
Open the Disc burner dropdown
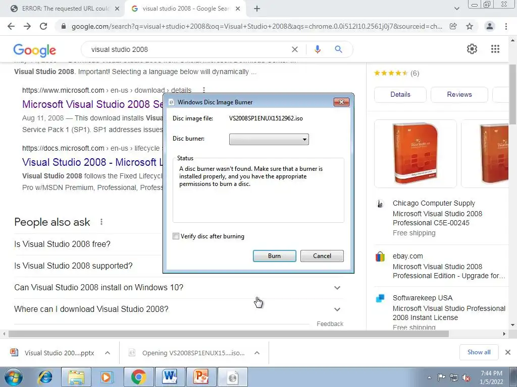pyautogui.click(x=269, y=139)
